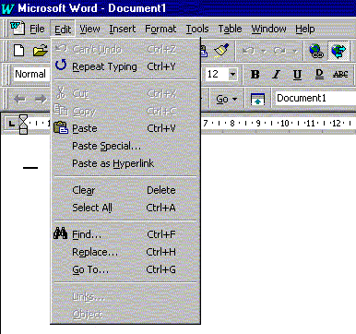Click the Forward arrow on Web toolbar
356x334 pixels.
click(41, 99)
